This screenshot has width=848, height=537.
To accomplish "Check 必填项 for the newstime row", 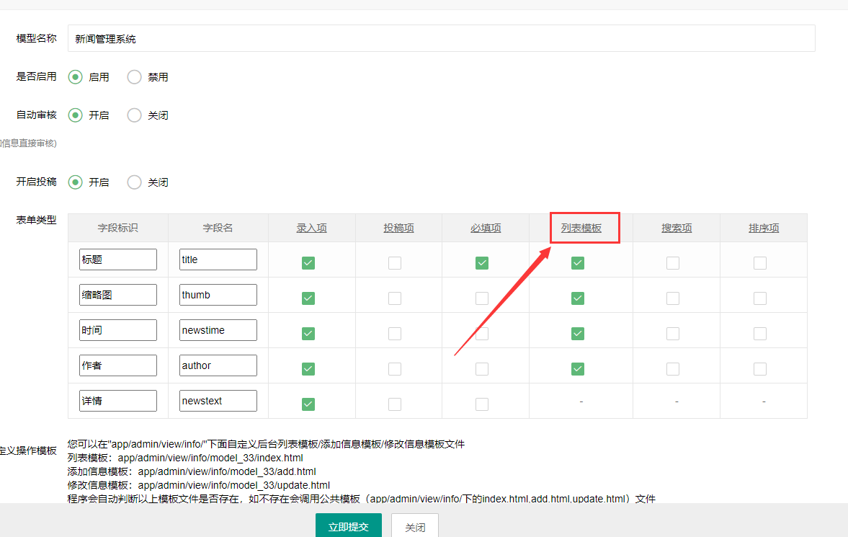I will pyautogui.click(x=482, y=334).
